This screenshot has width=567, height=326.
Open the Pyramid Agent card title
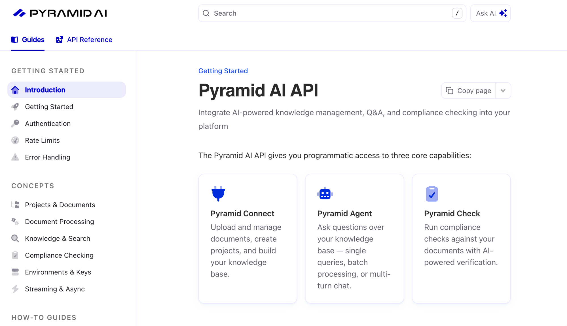(344, 214)
